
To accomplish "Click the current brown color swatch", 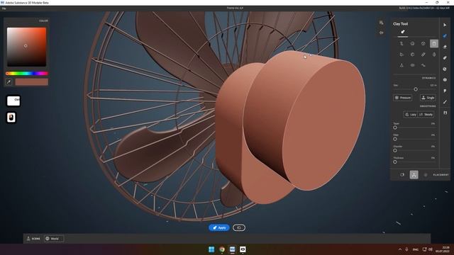I will [31, 82].
